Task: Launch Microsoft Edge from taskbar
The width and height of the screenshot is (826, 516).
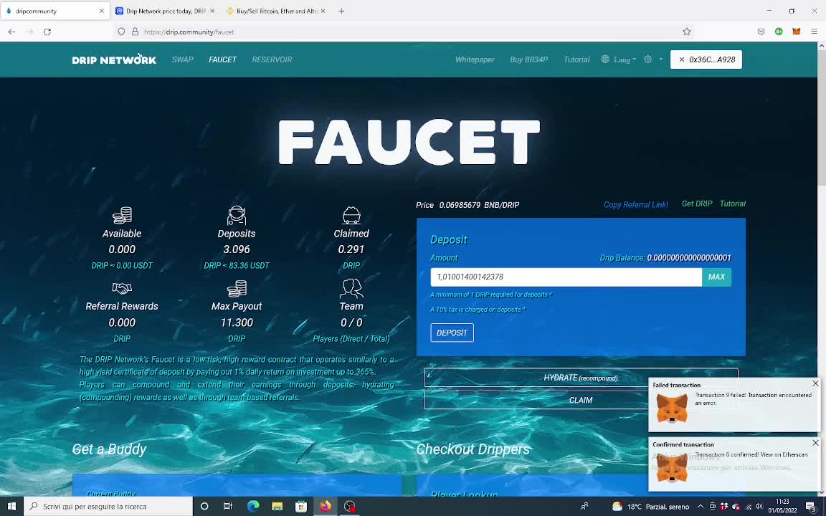Action: click(253, 506)
